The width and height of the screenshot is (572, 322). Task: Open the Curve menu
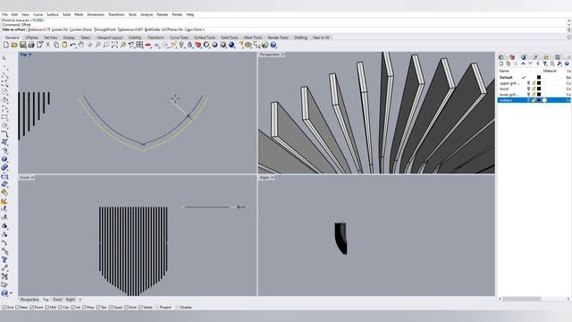tap(38, 14)
